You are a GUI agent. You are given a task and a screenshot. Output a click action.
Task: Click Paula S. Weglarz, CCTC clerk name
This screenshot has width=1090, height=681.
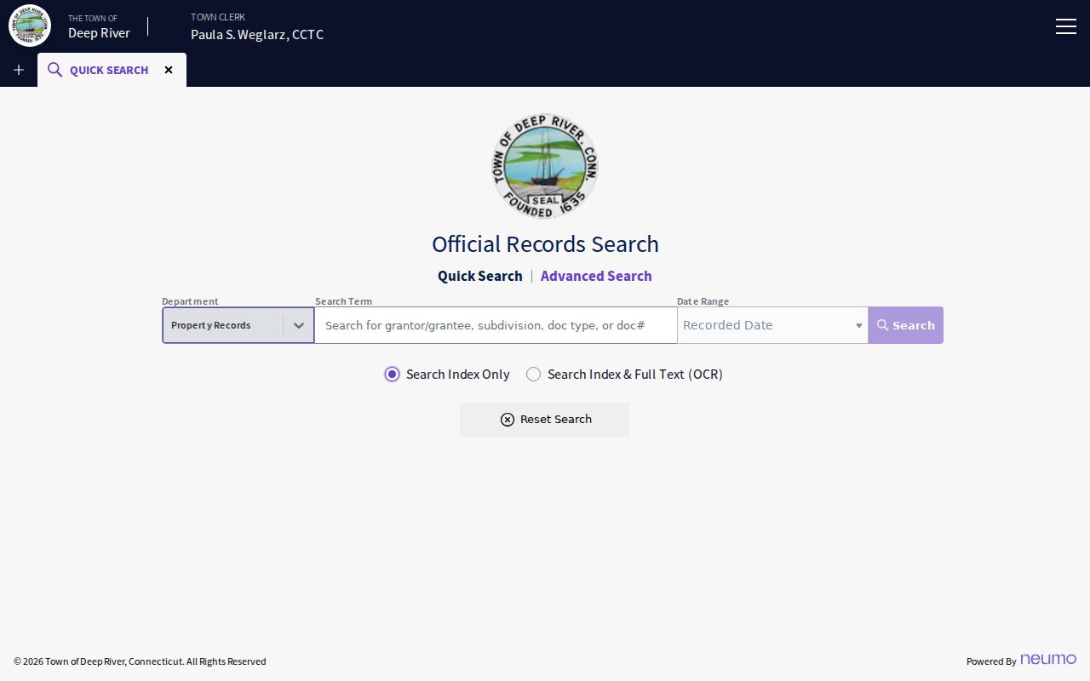click(257, 35)
